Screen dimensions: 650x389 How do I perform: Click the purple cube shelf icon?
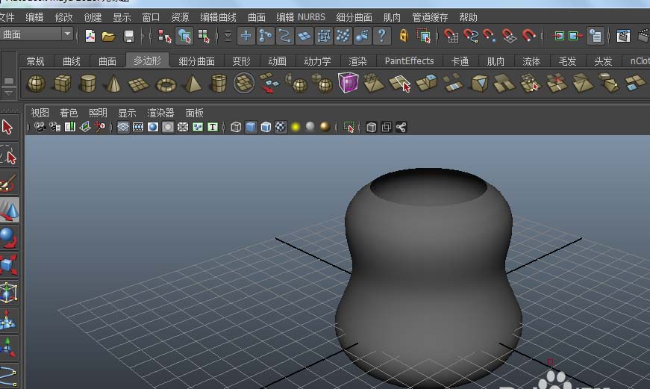coord(348,84)
